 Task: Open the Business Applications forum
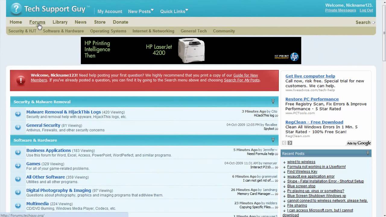click(49, 150)
